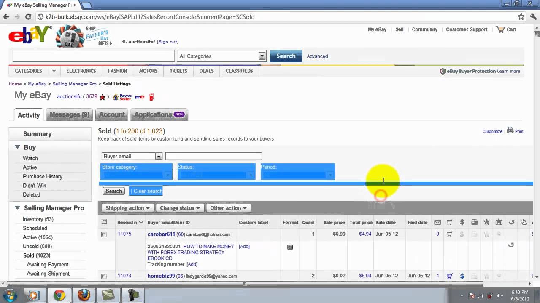Open the ELECTRONICS navigation menu
Viewport: 540px width, 303px height.
[x=81, y=71]
